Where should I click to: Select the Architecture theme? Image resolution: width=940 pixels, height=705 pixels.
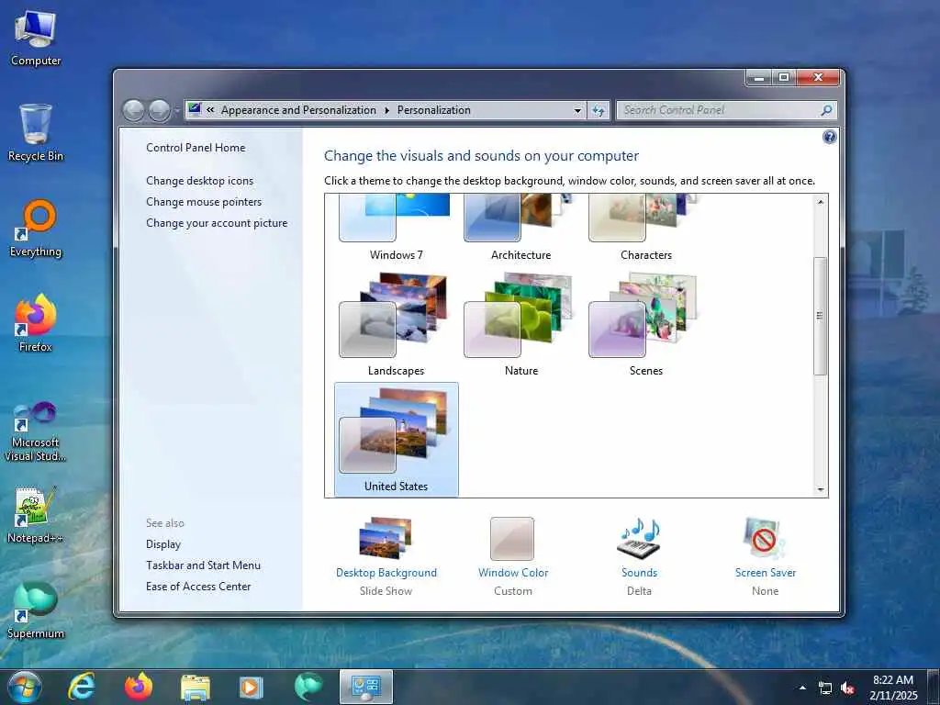521,228
